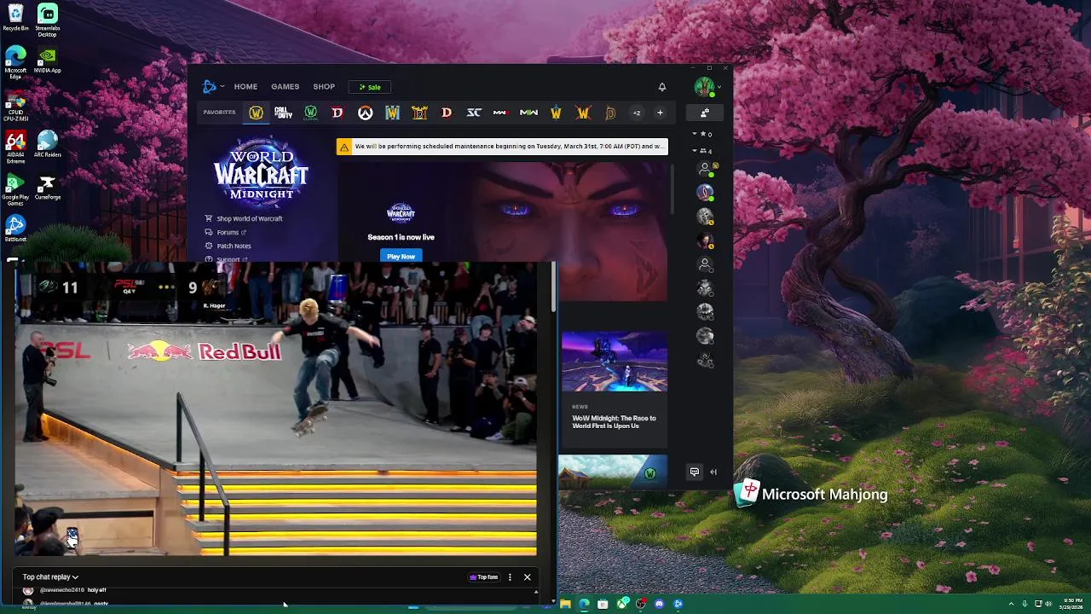Select the Warcraft III favorites icon
Viewport: 1091px width, 614px height.
click(392, 113)
